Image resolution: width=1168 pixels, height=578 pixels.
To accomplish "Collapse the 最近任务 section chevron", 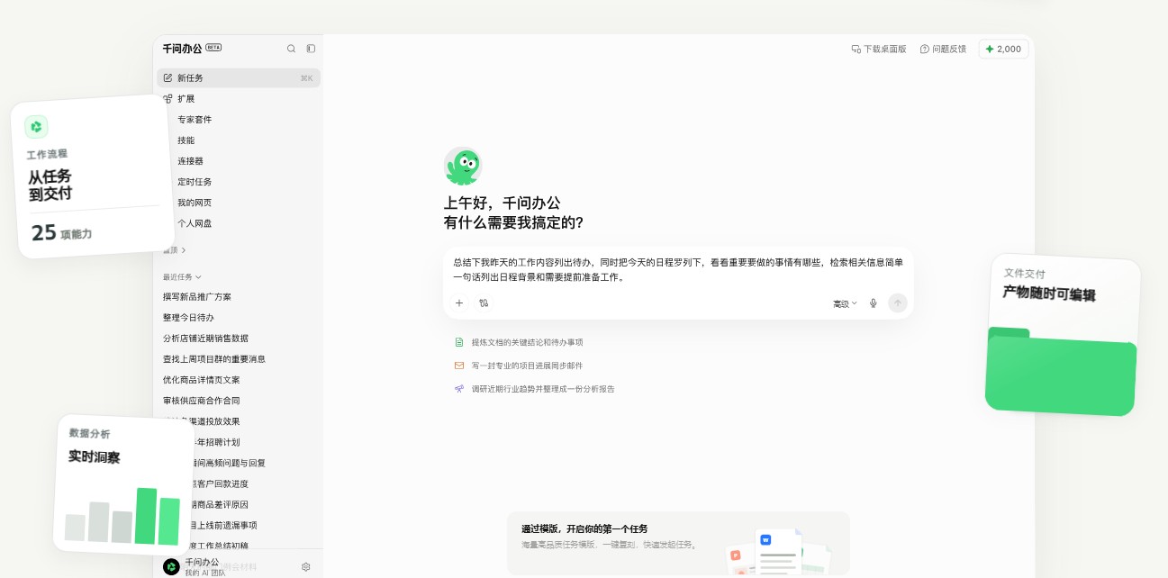I will coord(198,277).
